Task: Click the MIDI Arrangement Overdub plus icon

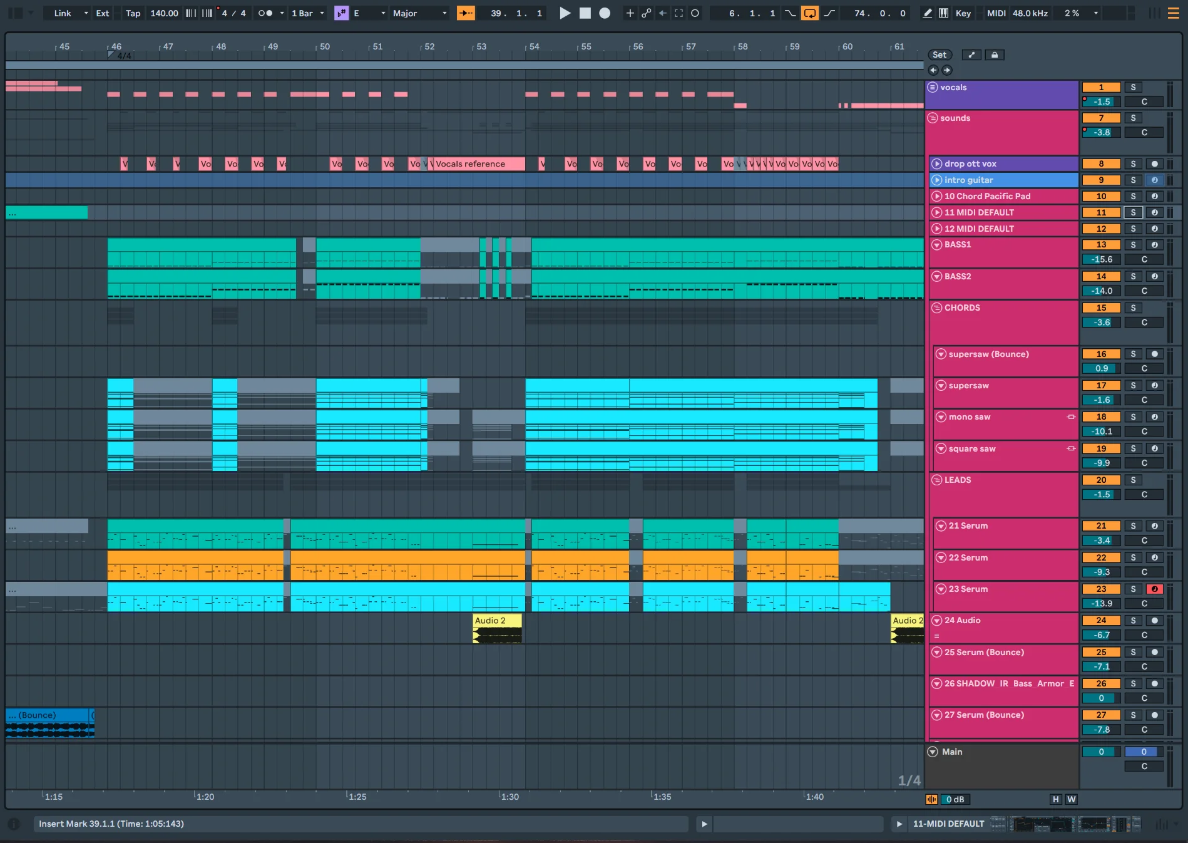Action: (x=630, y=13)
